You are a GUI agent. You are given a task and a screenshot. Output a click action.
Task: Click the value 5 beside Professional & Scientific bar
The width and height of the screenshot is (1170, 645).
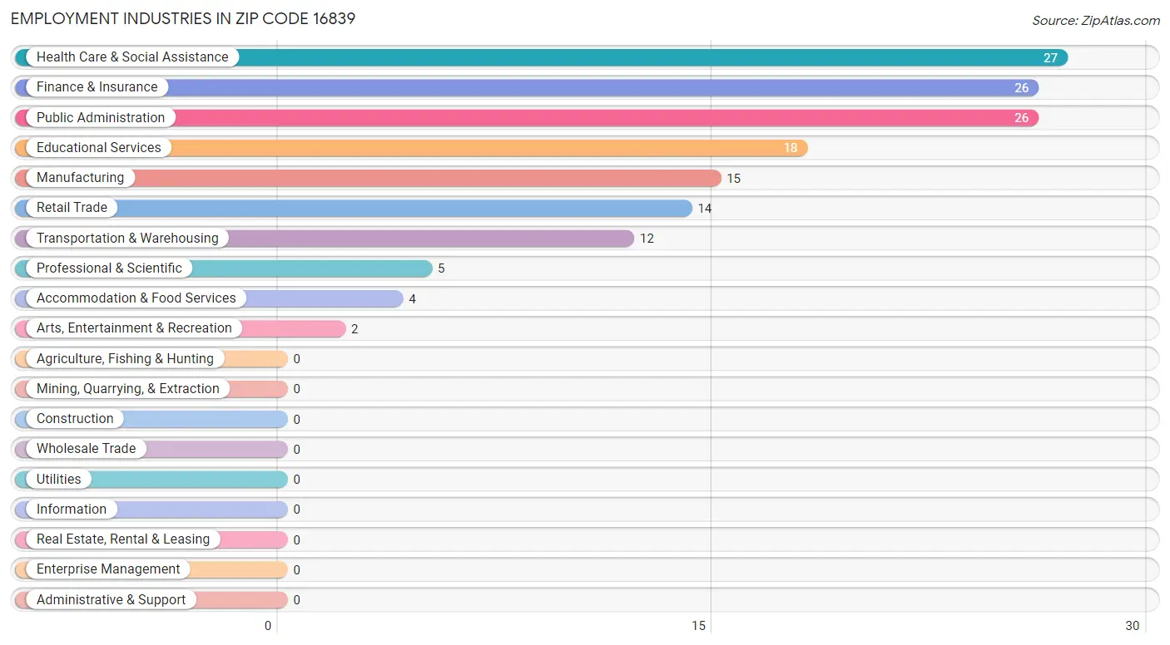(x=441, y=268)
